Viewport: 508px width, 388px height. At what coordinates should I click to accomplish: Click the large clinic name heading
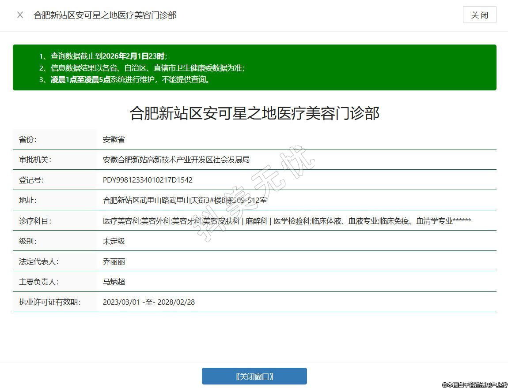[x=254, y=113]
